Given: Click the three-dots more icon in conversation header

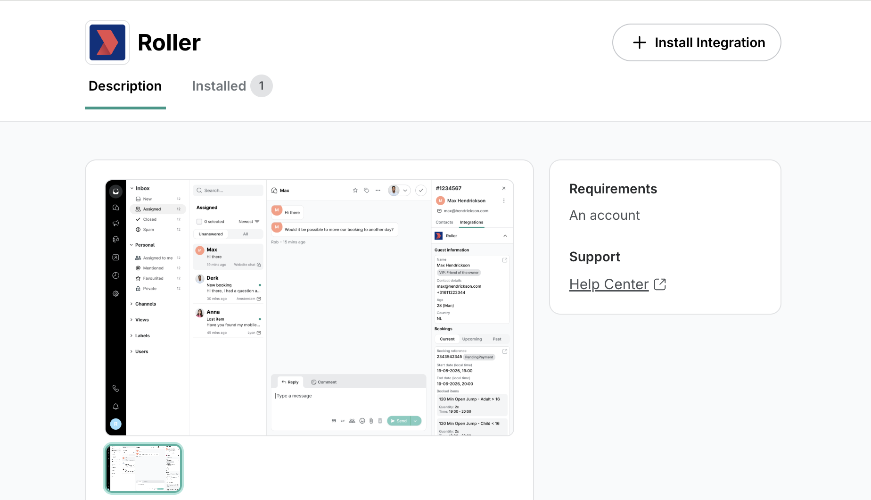Looking at the screenshot, I should pyautogui.click(x=378, y=191).
